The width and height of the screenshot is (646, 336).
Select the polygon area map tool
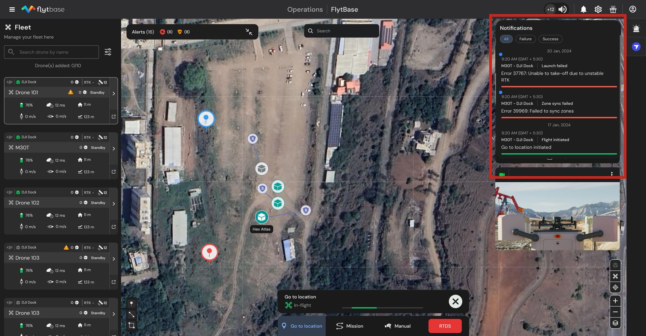[131, 325]
